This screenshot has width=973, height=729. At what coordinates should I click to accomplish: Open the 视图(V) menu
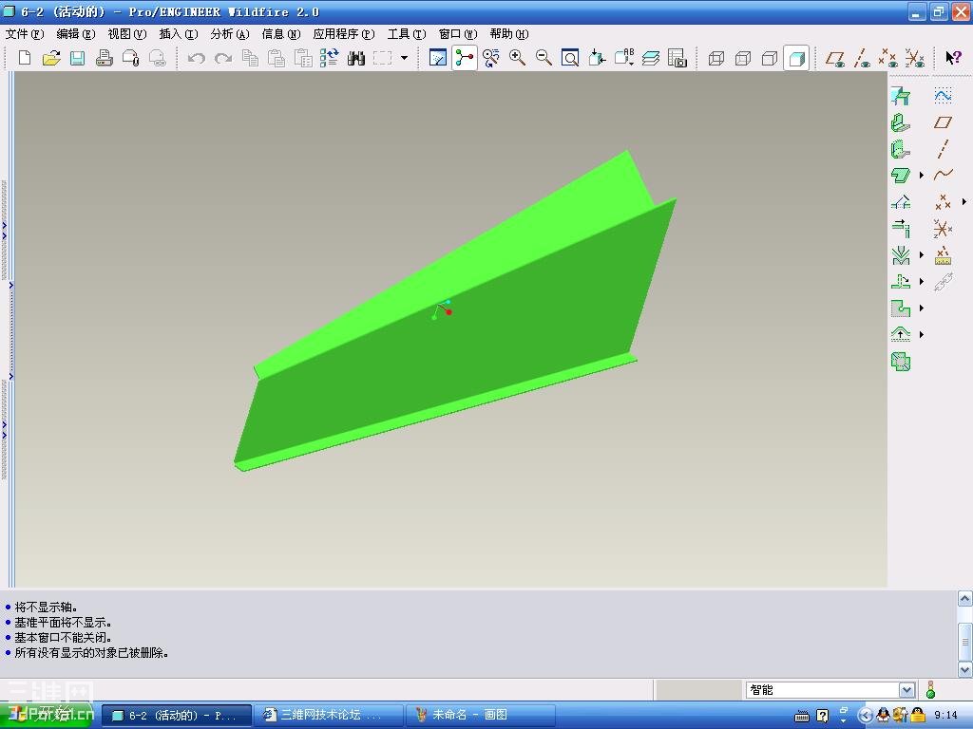pos(127,34)
